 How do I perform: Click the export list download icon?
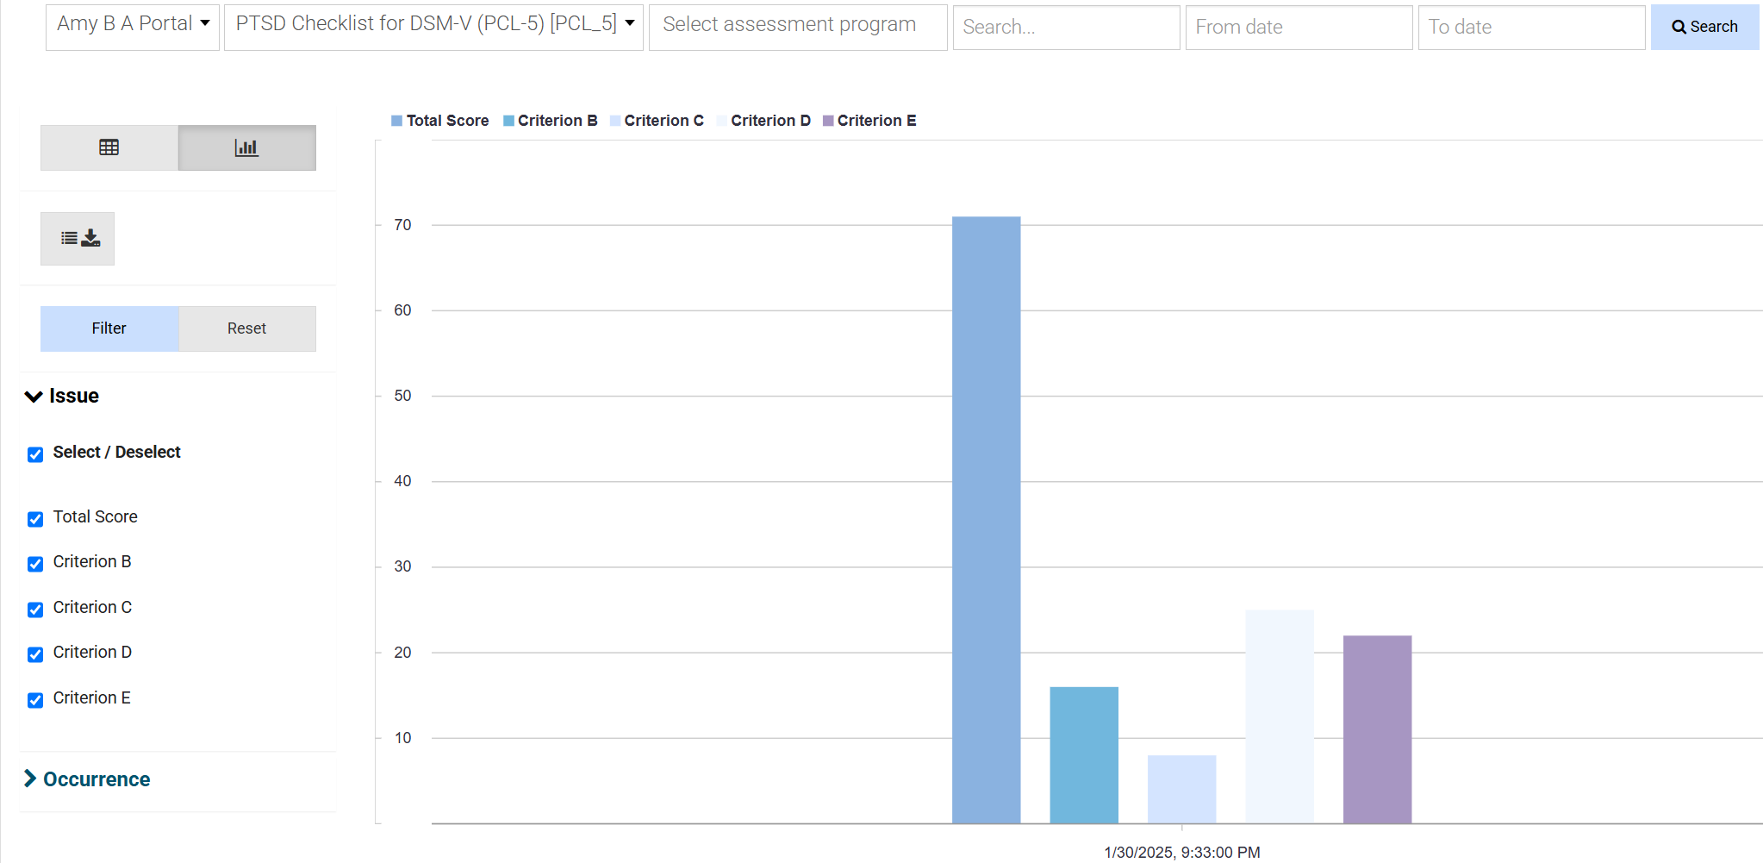pyautogui.click(x=78, y=239)
